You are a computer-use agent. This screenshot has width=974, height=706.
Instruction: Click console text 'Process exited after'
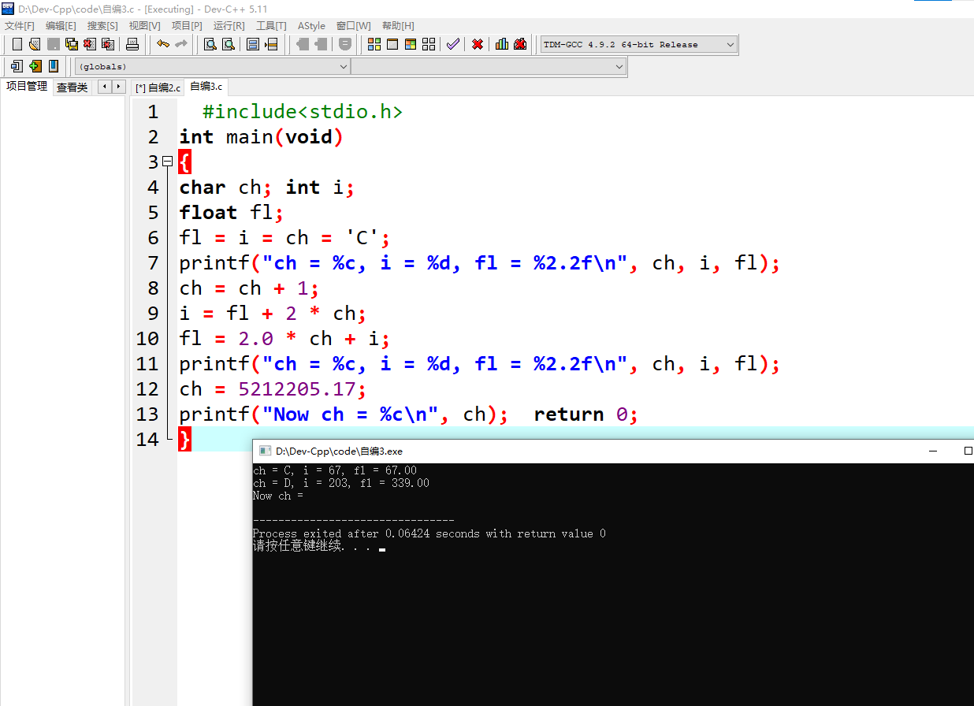pos(317,533)
